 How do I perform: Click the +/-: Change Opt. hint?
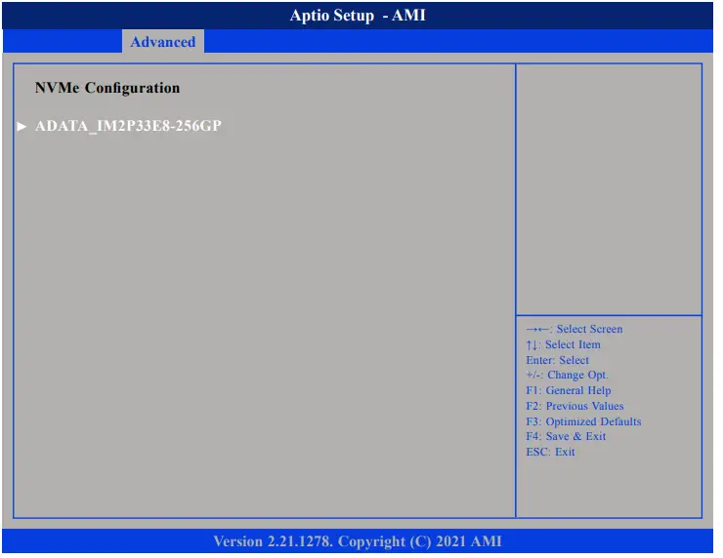[567, 375]
